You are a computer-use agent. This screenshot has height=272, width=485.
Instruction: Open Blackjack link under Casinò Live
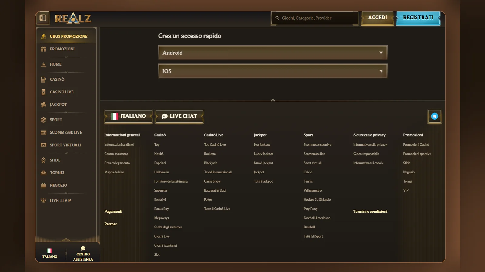(x=210, y=163)
